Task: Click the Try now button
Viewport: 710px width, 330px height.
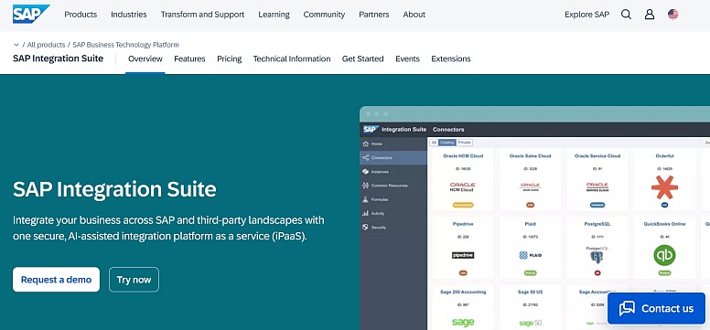Action: pos(134,280)
